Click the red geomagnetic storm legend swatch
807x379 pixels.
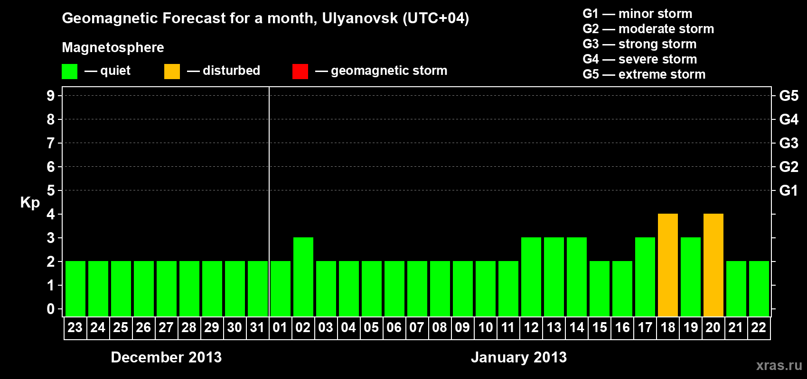tap(300, 72)
